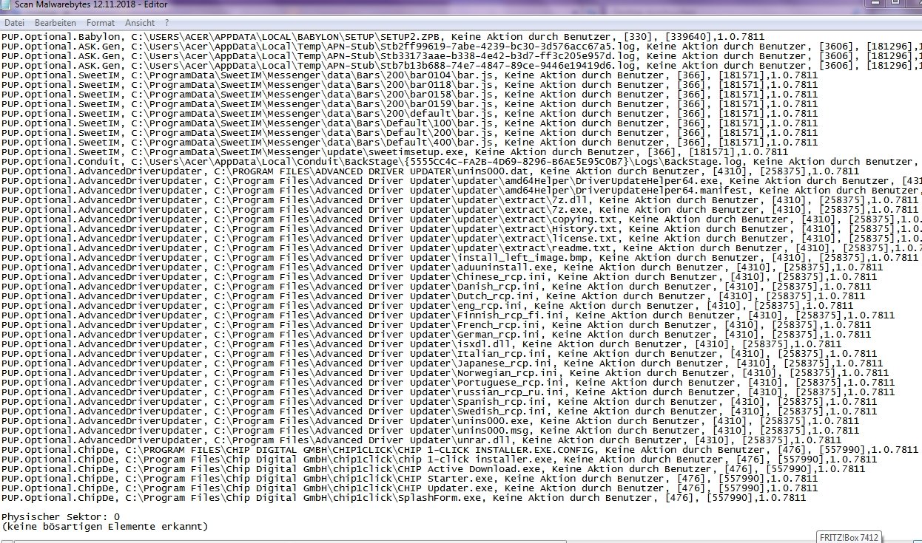Click the SplashForm.exe line
The height and width of the screenshot is (543, 922).
[403, 497]
